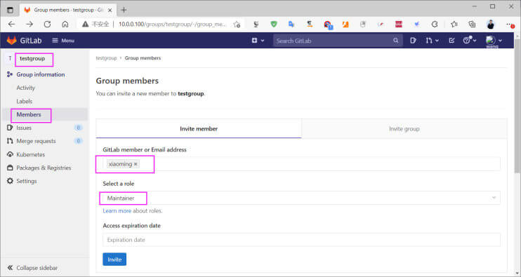The width and height of the screenshot is (521, 277).
Task: Click the Group members breadcrumb
Action: [x=143, y=58]
